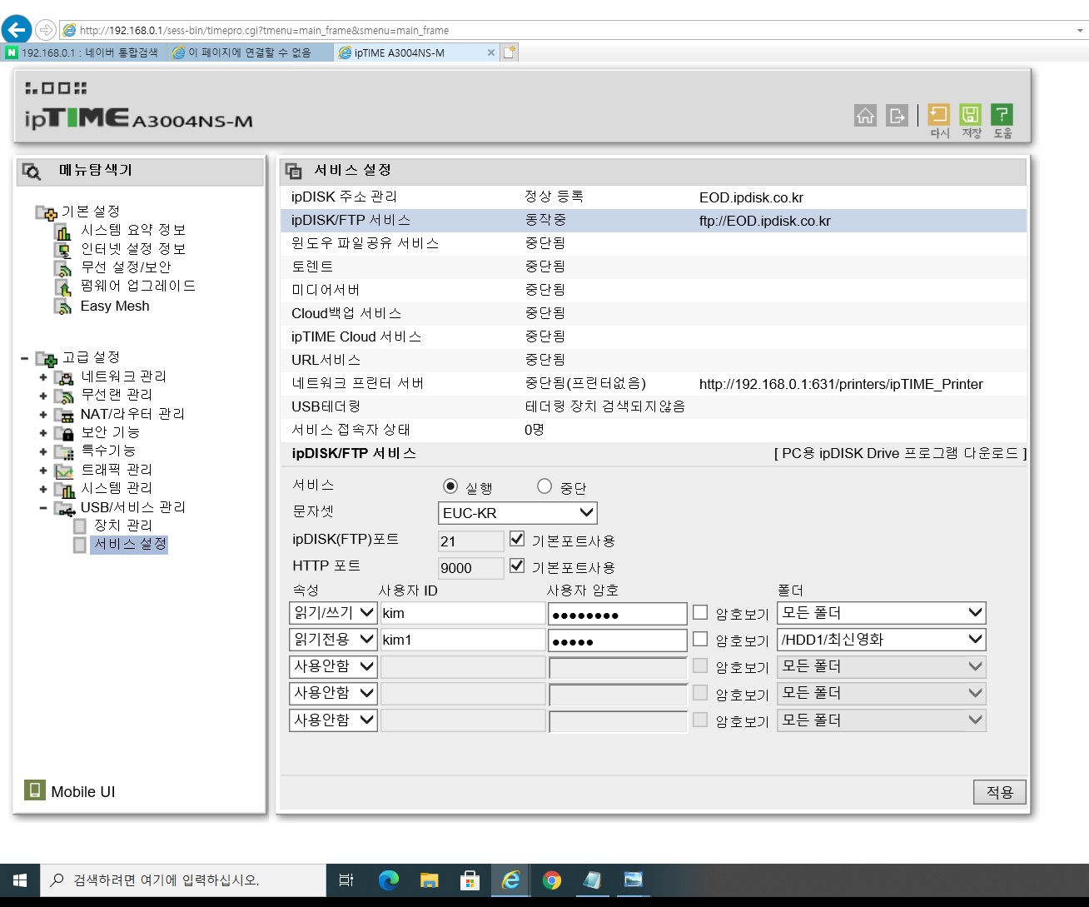
Task: Open the browser address bar history dropdown
Action: 1080,30
